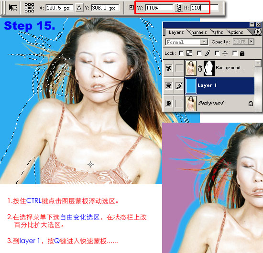Open the Opacity slider arrow
Viewport: 263px width, 253px height.
coord(251,42)
